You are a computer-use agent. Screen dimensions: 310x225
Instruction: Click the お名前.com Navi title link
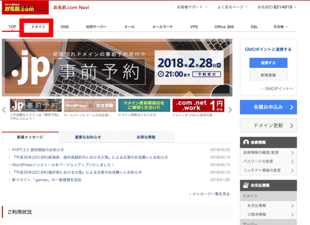[x=71, y=8]
